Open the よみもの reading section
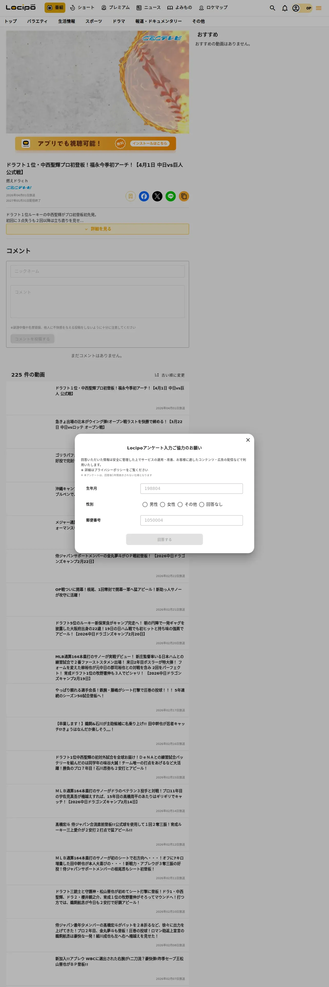 [180, 8]
